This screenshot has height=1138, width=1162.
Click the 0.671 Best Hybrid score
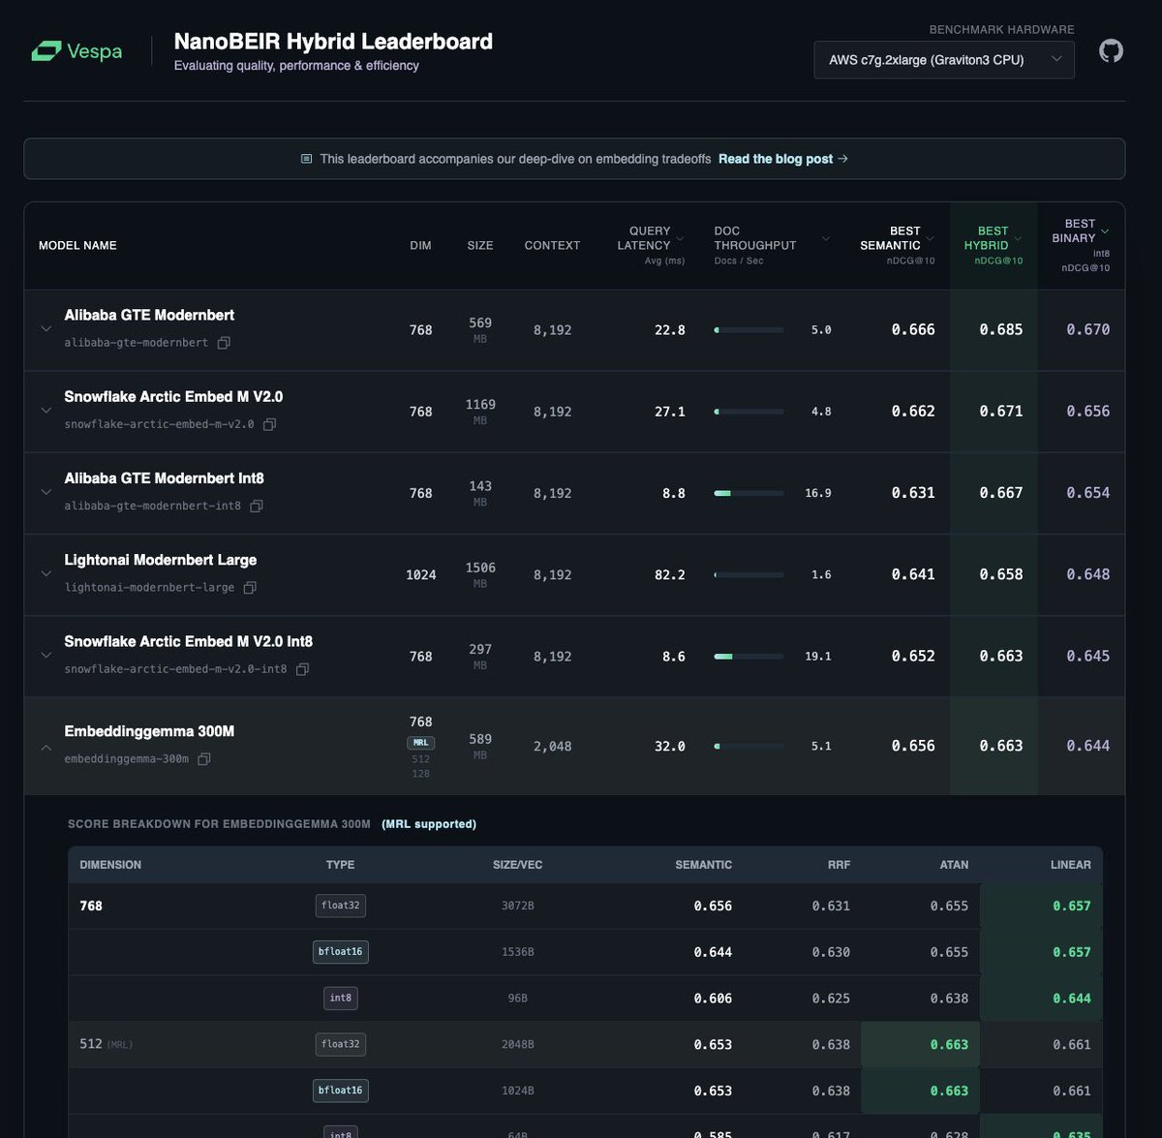[1001, 411]
